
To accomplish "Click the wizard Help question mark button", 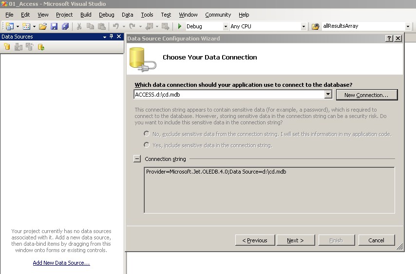I will tap(389, 38).
